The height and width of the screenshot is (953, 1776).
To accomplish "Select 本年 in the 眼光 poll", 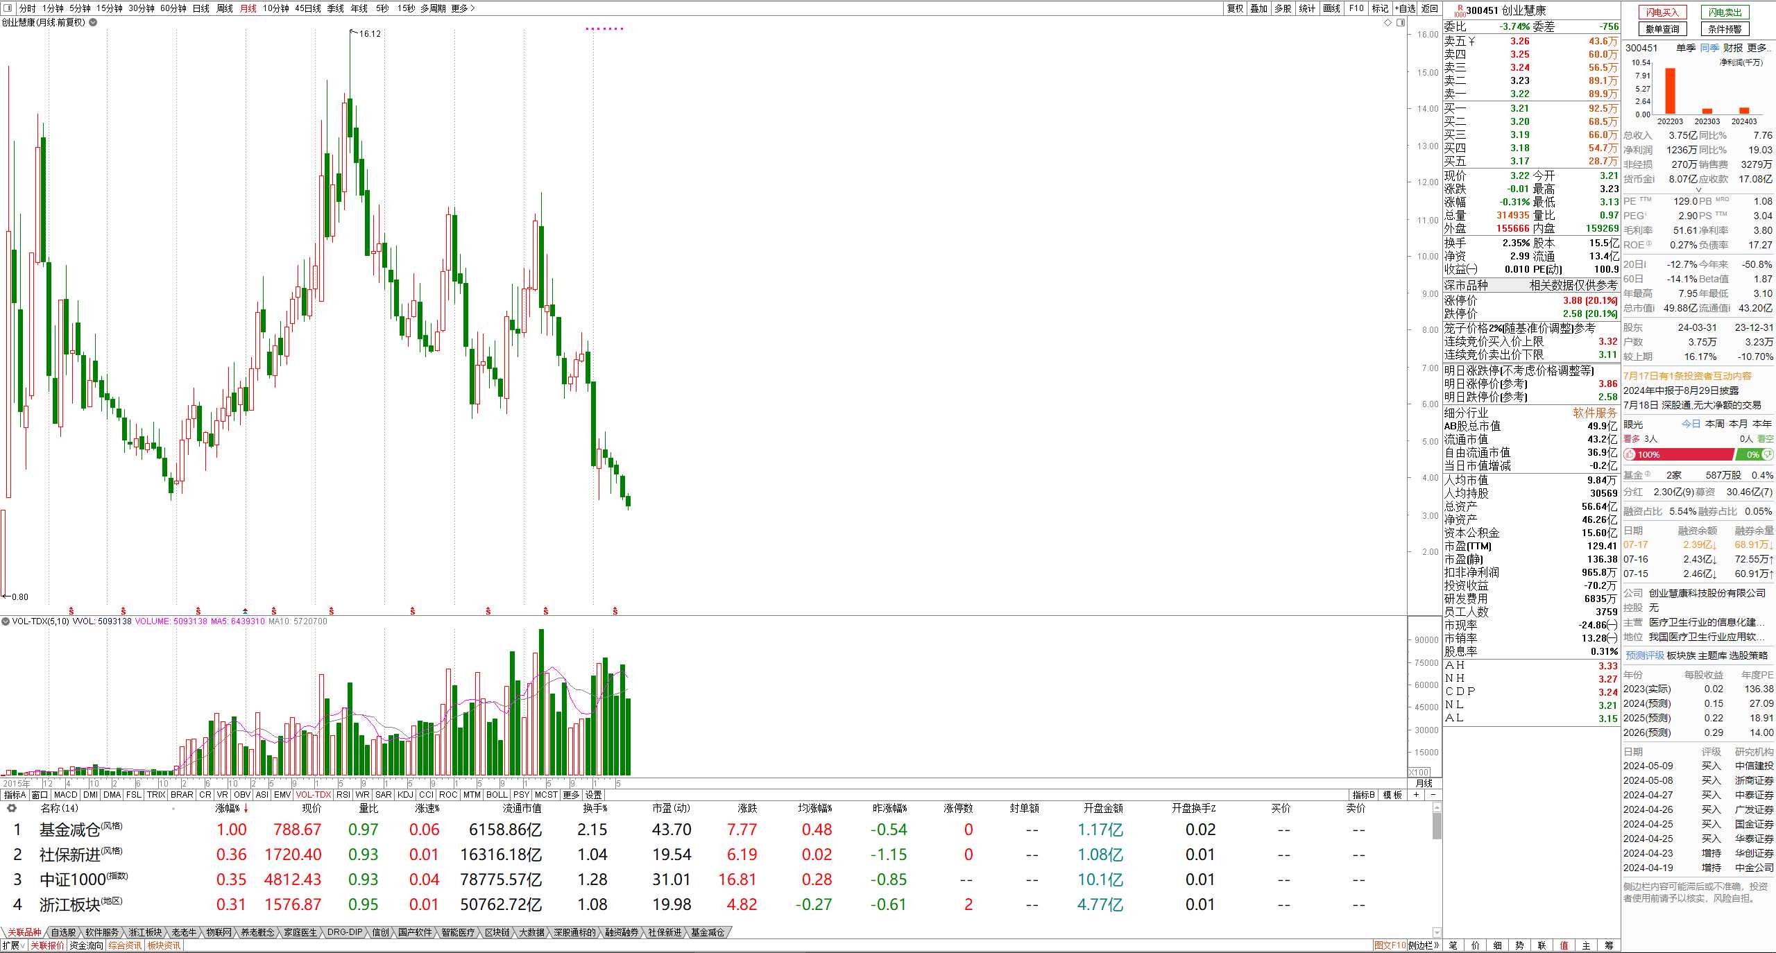I will point(1762,424).
